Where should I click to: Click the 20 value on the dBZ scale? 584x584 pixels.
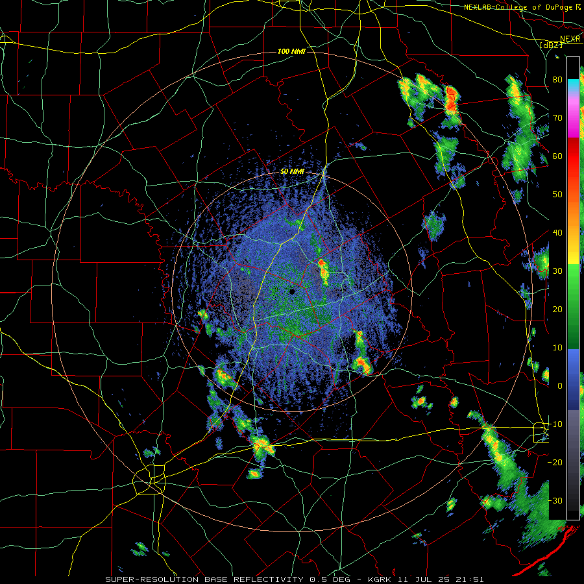coord(557,309)
